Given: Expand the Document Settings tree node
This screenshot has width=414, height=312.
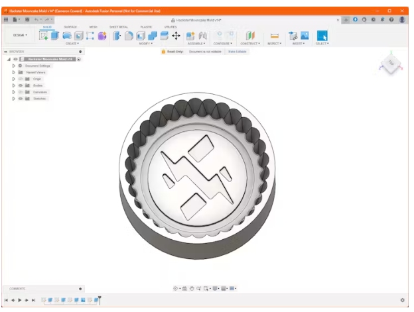Looking at the screenshot, I should pos(13,66).
